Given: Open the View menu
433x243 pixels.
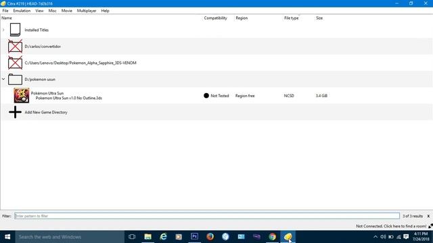Looking at the screenshot, I should 39,11.
